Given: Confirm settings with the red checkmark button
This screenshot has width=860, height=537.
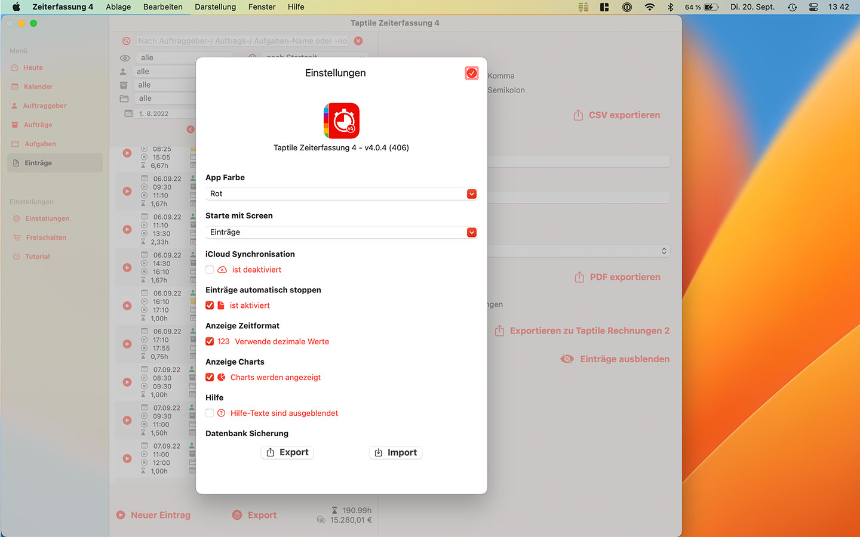Looking at the screenshot, I should click(x=472, y=73).
